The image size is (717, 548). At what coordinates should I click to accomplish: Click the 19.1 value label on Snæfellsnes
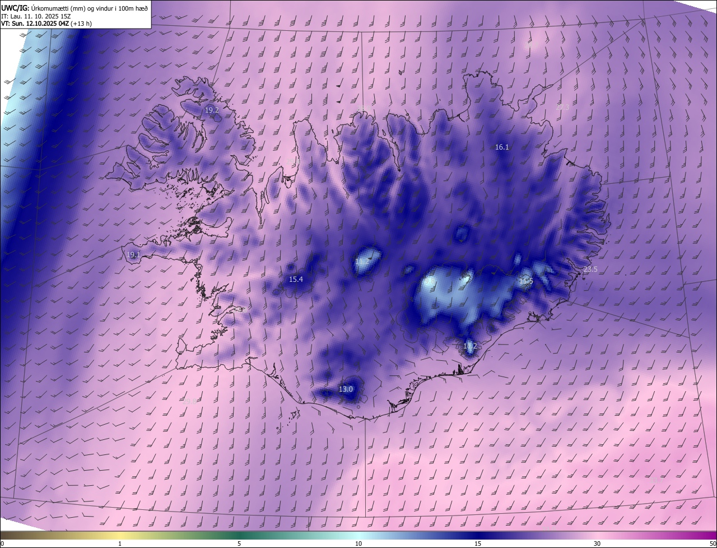pyautogui.click(x=133, y=255)
